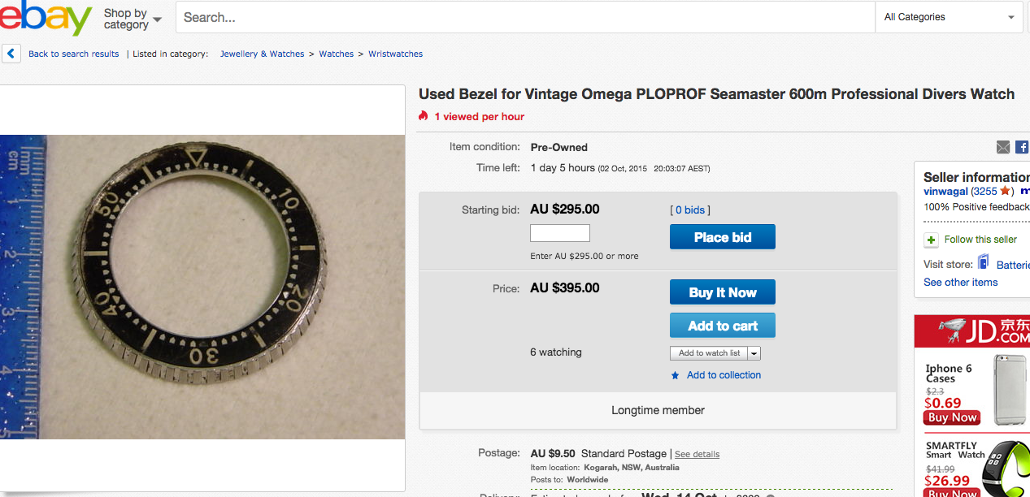
Task: Share listing via Facebook icon
Action: [1022, 147]
